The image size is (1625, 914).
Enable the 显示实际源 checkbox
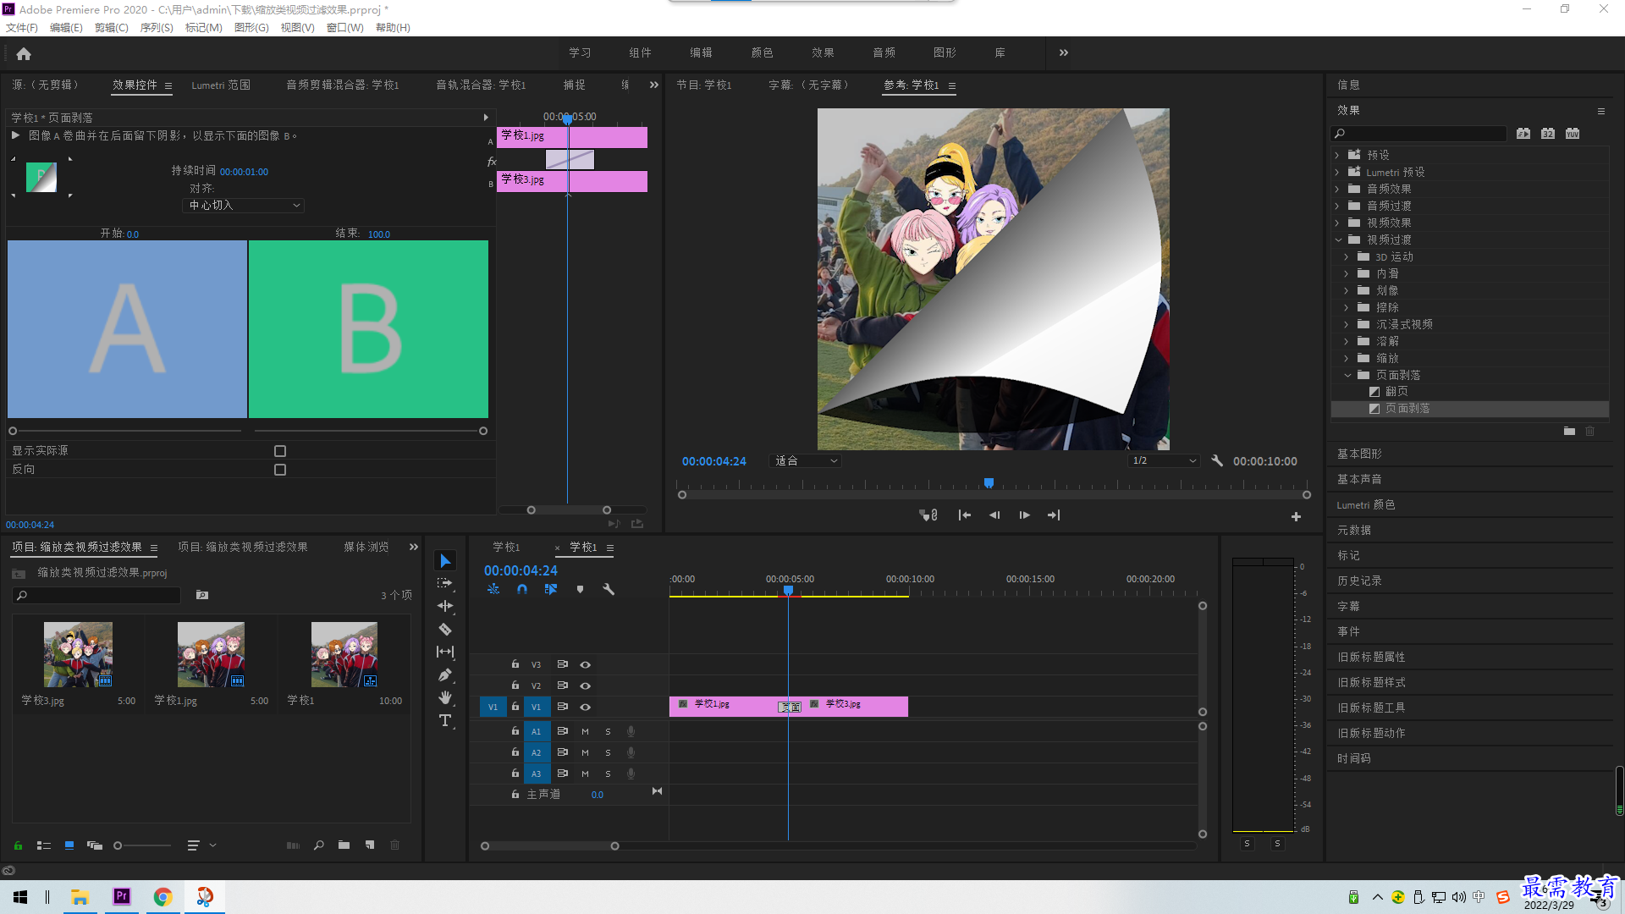(x=280, y=451)
